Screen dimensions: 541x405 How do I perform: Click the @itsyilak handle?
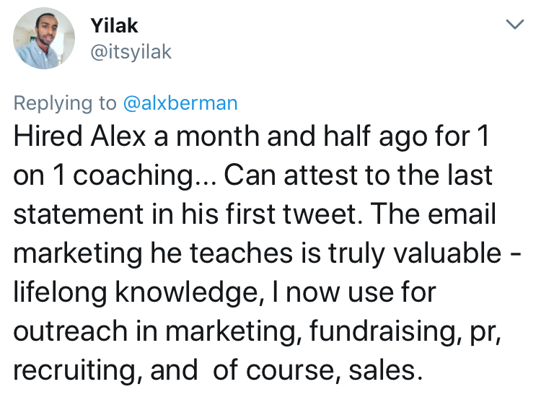pos(131,53)
